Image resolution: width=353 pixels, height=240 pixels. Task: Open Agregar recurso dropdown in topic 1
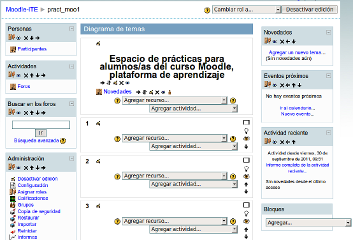(x=175, y=138)
